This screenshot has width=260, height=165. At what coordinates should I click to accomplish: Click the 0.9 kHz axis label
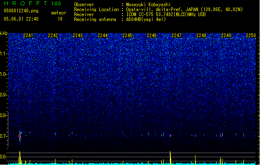pyautogui.click(x=3, y=95)
